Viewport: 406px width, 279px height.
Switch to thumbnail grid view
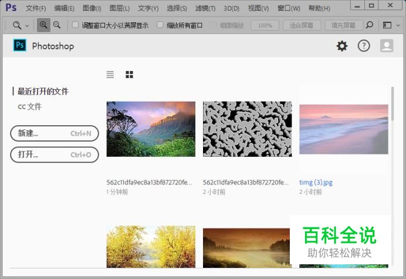(129, 75)
